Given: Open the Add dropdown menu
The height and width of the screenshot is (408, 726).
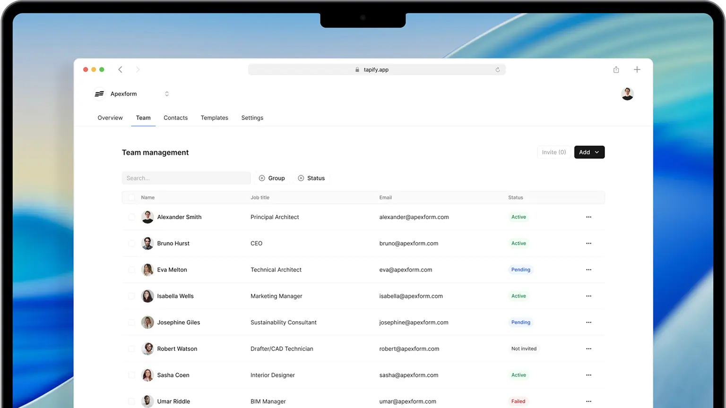Looking at the screenshot, I should [x=589, y=152].
